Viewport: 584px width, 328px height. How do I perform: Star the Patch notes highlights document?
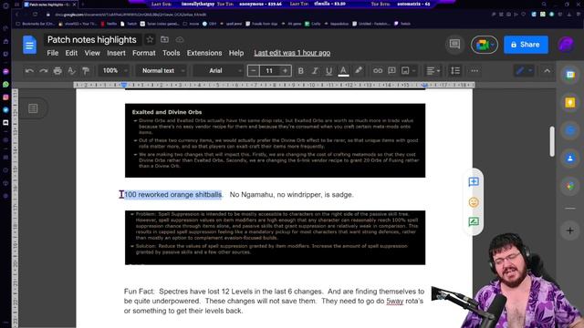pyautogui.click(x=150, y=39)
